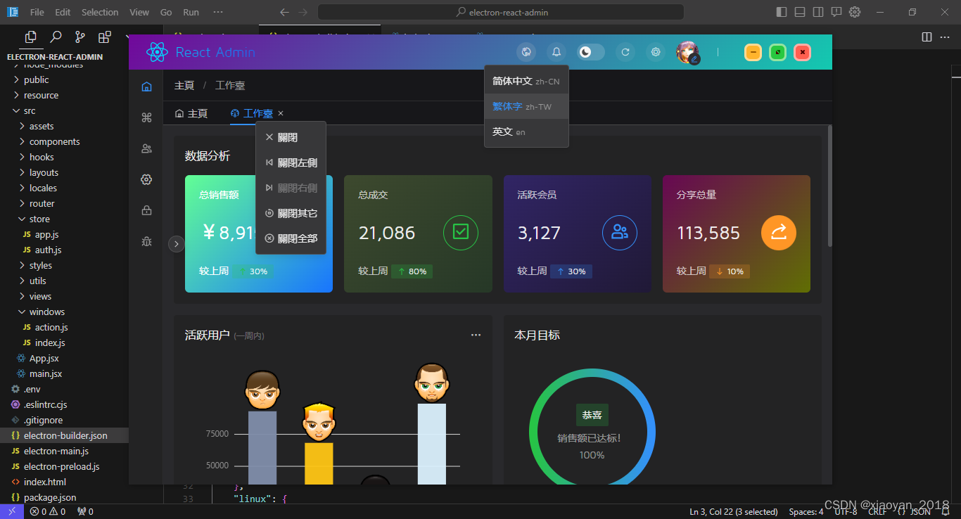The width and height of the screenshot is (961, 519).
Task: Click the React Admin atom logo
Action: [157, 52]
